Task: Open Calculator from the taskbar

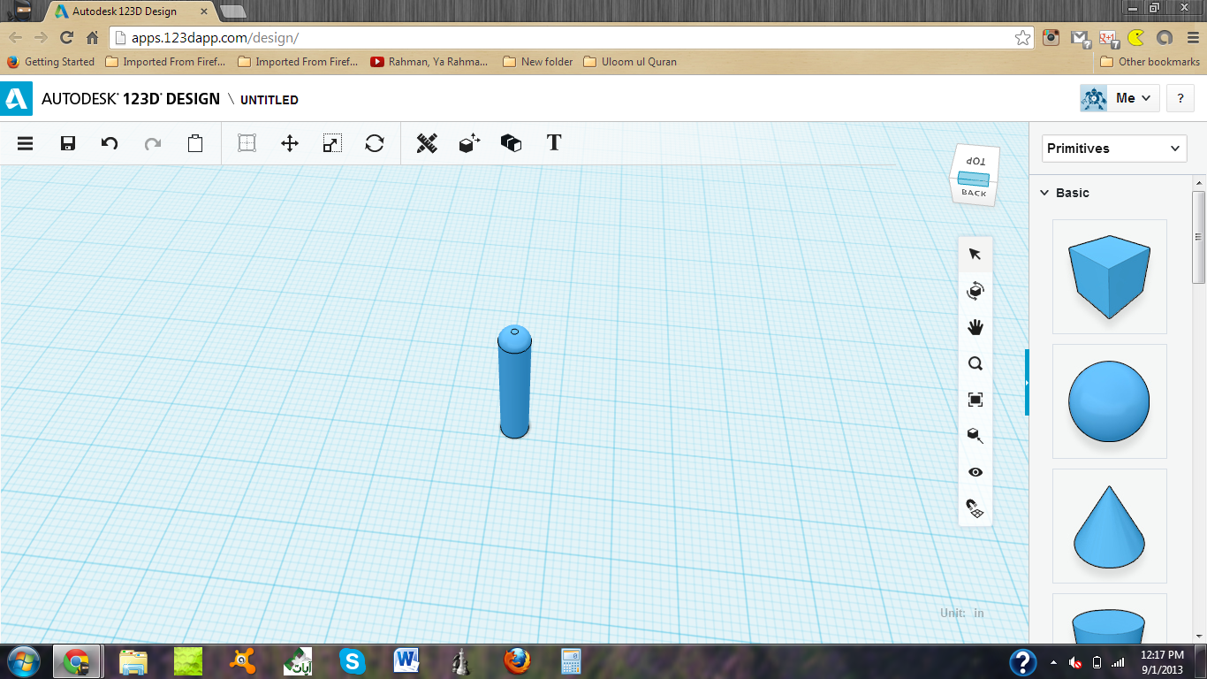Action: (571, 661)
